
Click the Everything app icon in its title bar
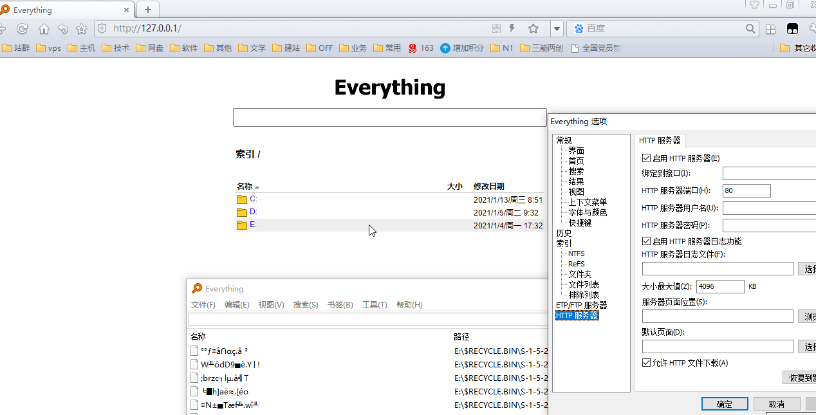click(197, 289)
